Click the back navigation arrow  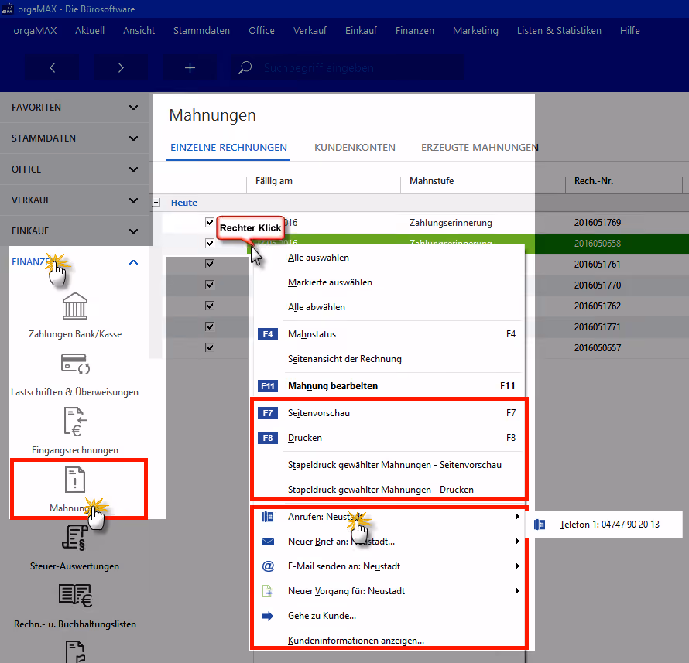coord(53,67)
